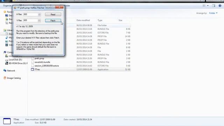
Task: Increase V Res with the up stepper
Action: (x=39, y=20)
